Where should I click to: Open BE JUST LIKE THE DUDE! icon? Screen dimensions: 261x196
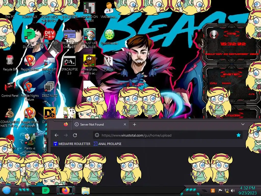tap(89, 38)
